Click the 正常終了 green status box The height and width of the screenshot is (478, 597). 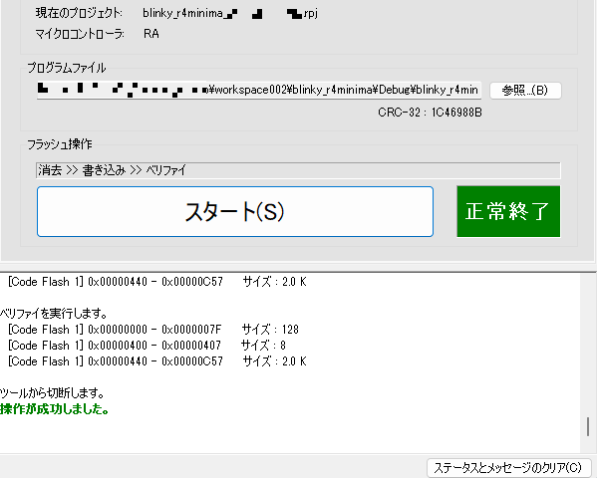(508, 211)
